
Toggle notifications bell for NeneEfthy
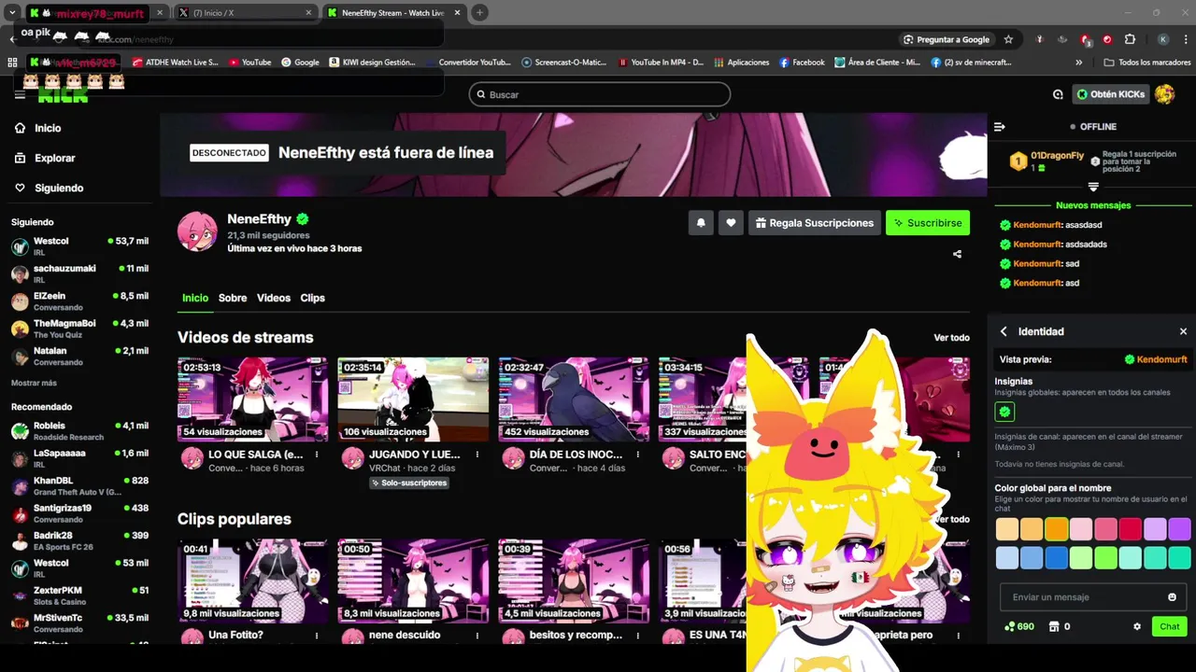click(x=700, y=223)
